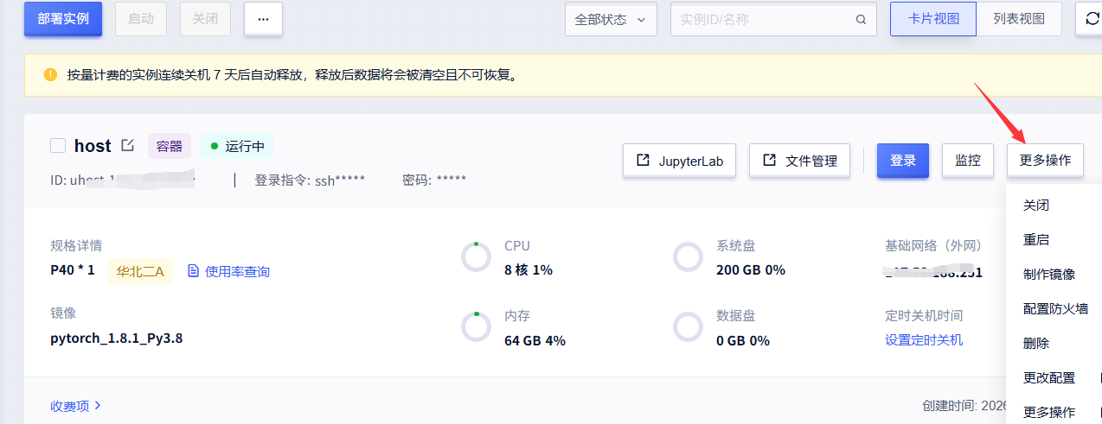Viewport: 1102px width, 424px height.
Task: Click the 设置定时关机 link
Action: (x=924, y=340)
